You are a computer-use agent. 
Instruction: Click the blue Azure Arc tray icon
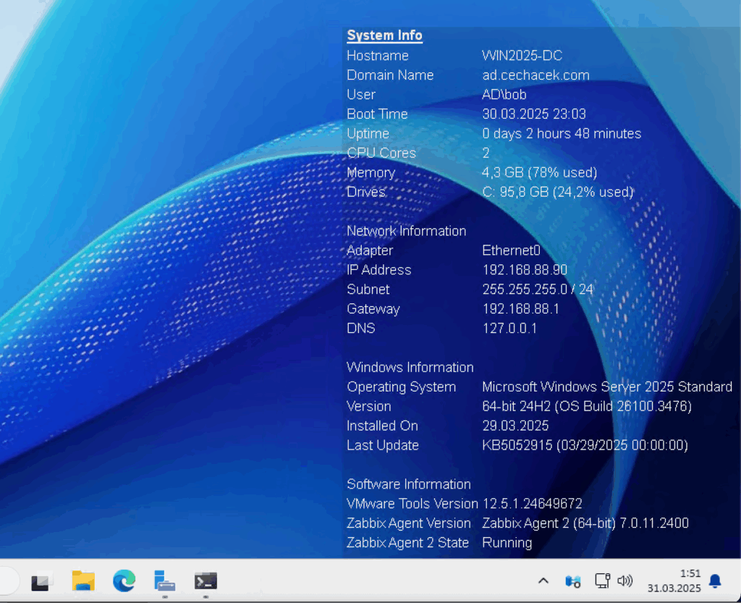[x=573, y=581]
